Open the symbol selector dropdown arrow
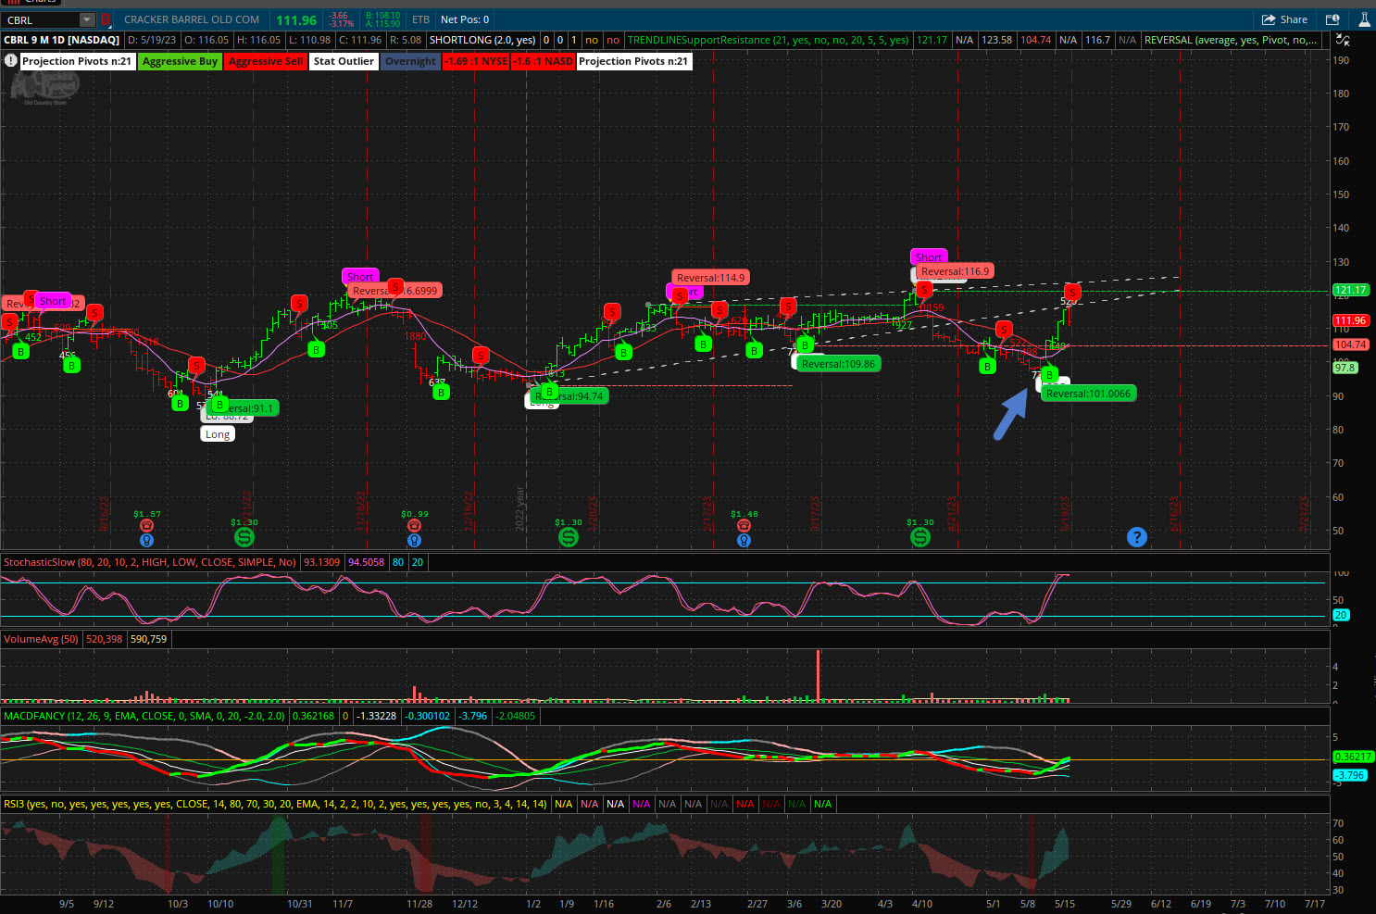The image size is (1376, 914). pos(86,19)
